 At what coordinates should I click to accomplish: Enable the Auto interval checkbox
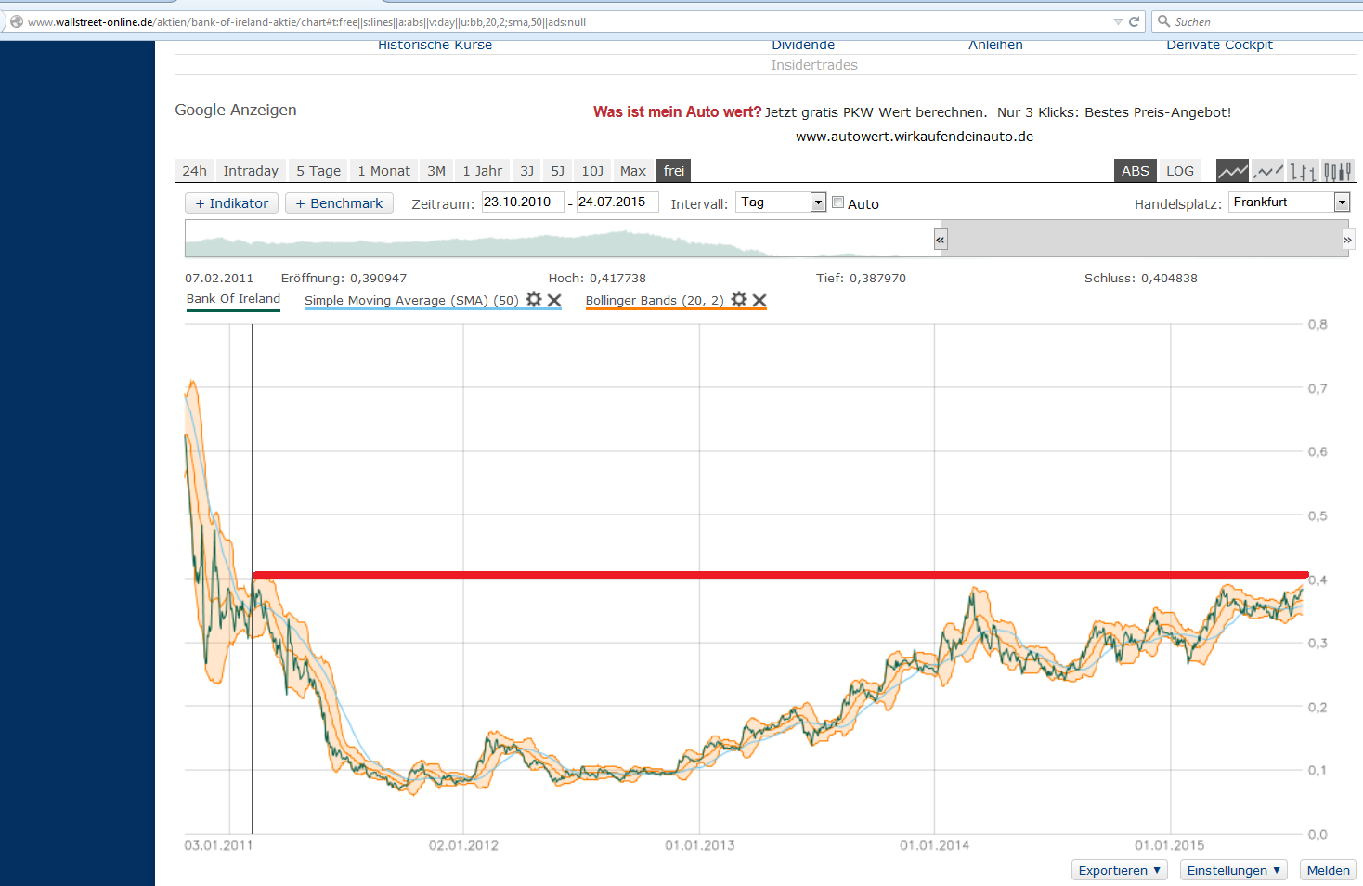click(837, 202)
